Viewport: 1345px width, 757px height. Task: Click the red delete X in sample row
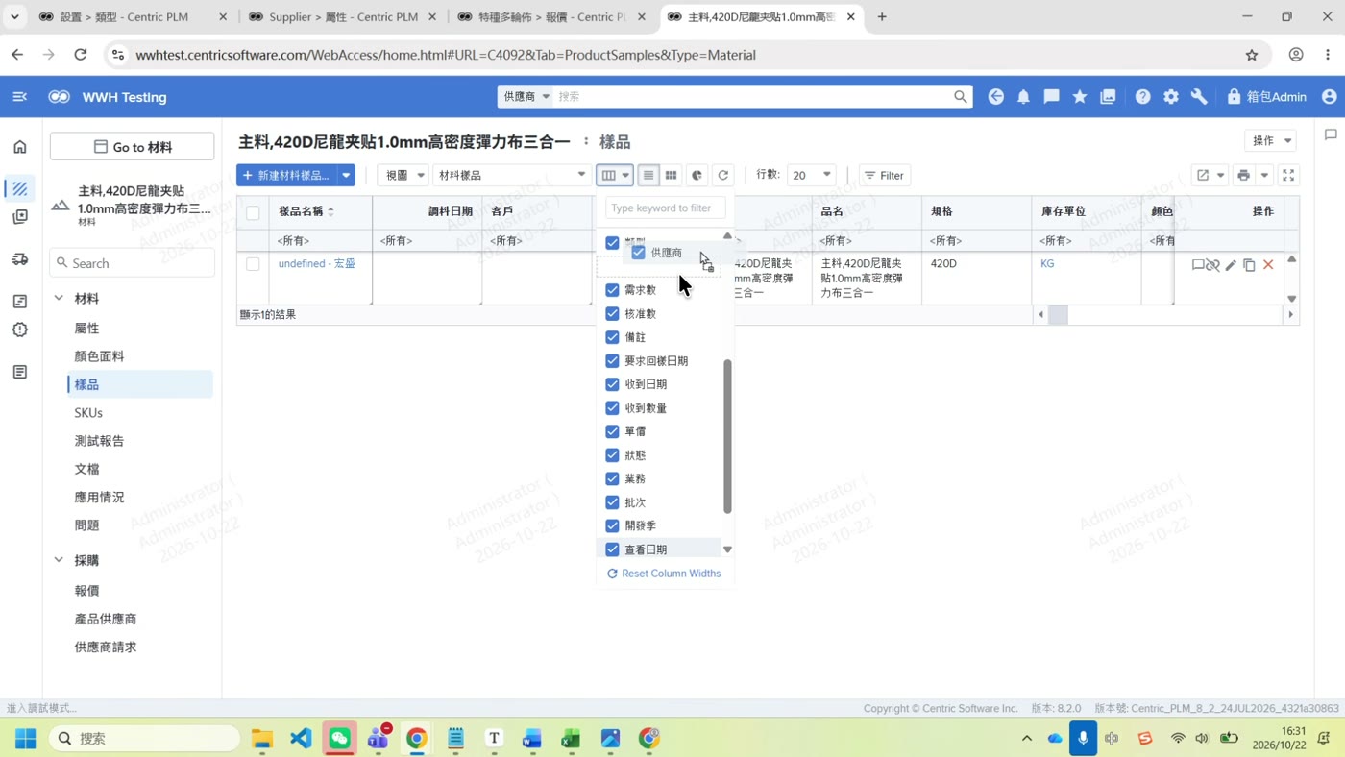(1268, 265)
